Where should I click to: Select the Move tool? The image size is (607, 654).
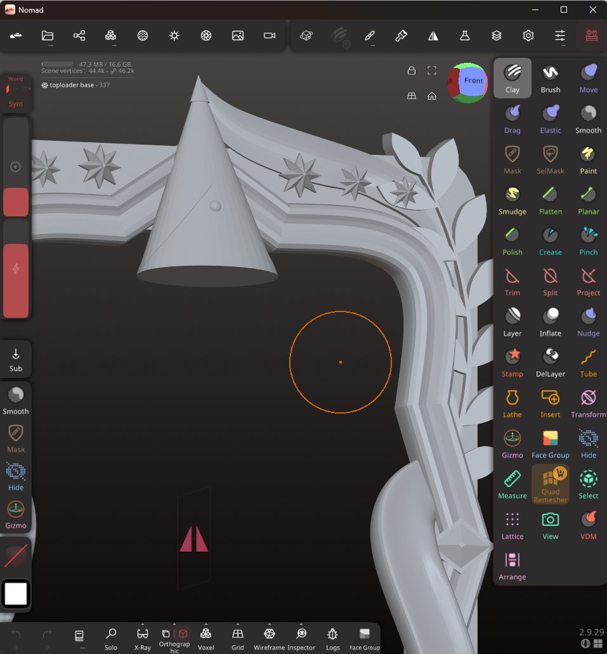pyautogui.click(x=588, y=79)
